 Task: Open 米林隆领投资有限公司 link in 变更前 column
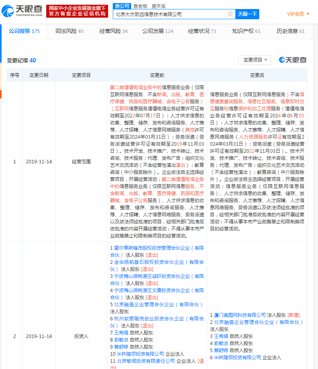pyautogui.click(x=140, y=354)
